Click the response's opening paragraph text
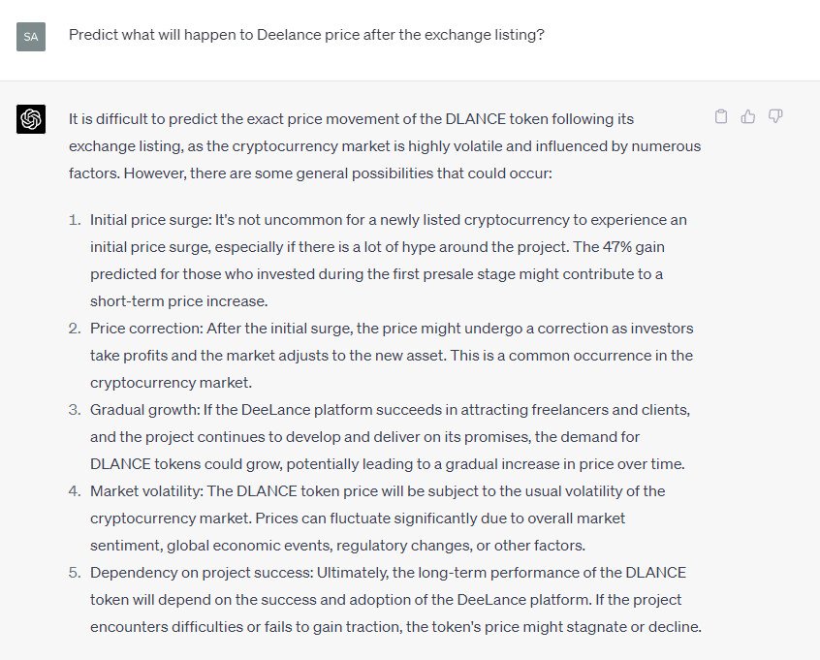Screen dimensions: 820x660 [x=384, y=145]
